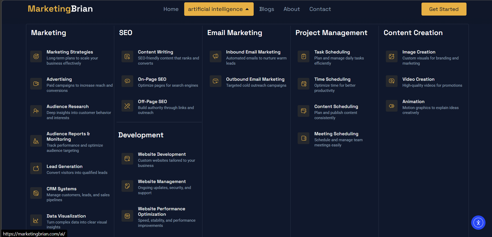The width and height of the screenshot is (492, 237).
Task: Click the Advertising camera icon
Action: coord(36,84)
